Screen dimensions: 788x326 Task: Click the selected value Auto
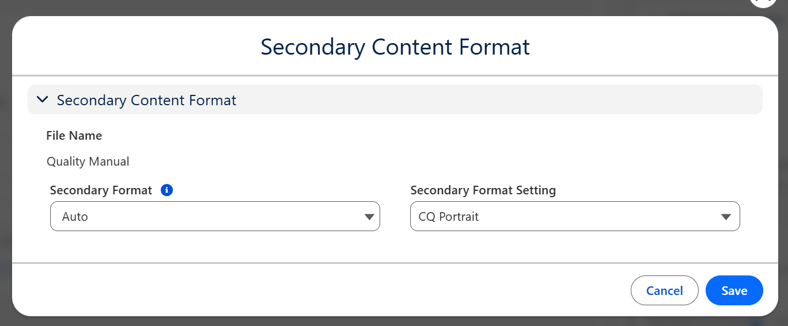pyautogui.click(x=75, y=217)
